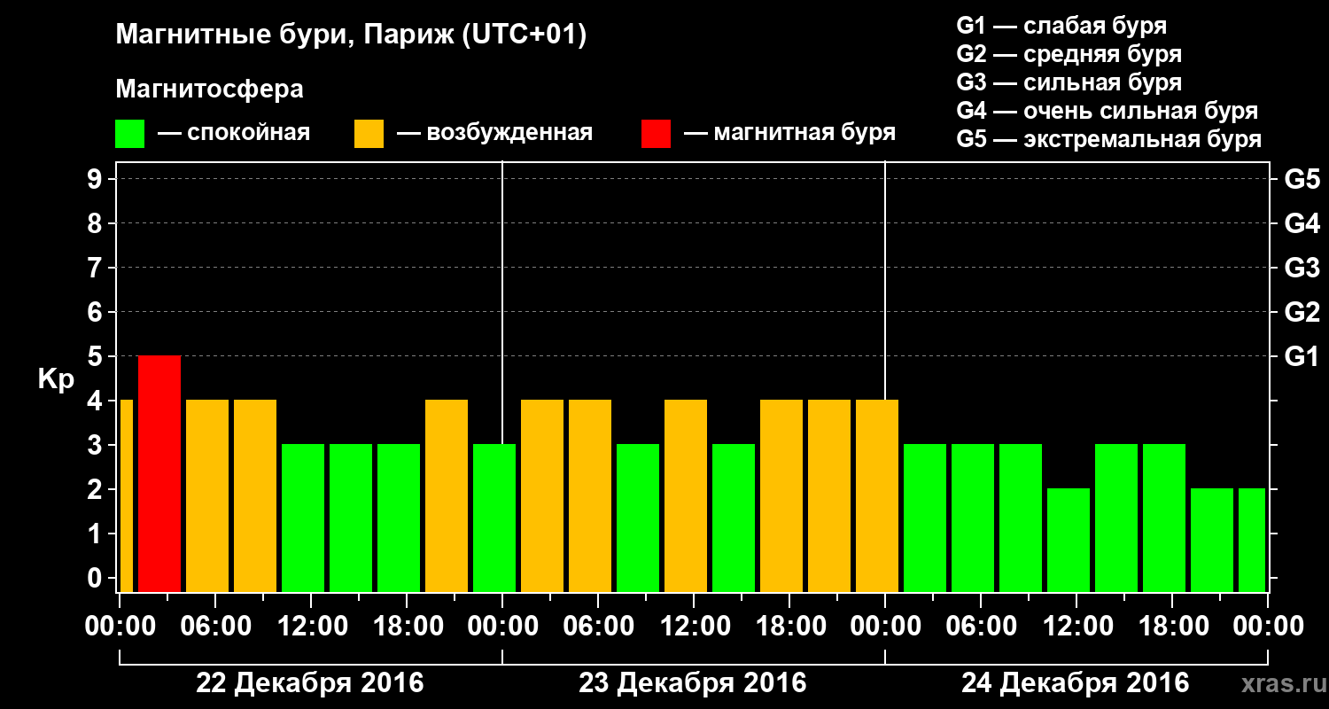Click the '12:00' time label for 22 December
Image resolution: width=1329 pixels, height=709 pixels.
312,627
